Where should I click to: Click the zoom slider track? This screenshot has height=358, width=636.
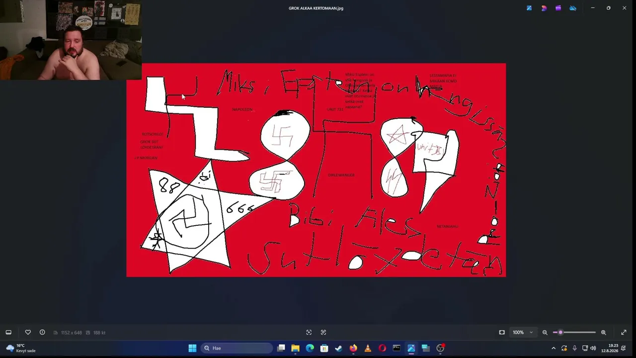coord(574,332)
